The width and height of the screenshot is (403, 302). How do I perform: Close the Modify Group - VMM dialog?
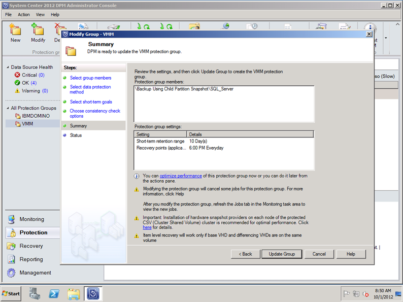[369, 34]
